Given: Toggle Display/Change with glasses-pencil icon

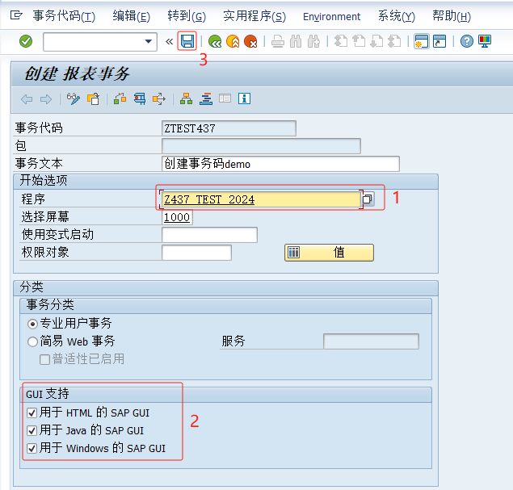Looking at the screenshot, I should pyautogui.click(x=74, y=98).
